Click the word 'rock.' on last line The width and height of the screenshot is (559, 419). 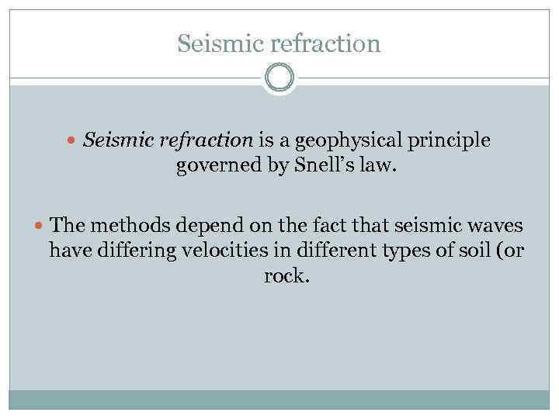(286, 276)
